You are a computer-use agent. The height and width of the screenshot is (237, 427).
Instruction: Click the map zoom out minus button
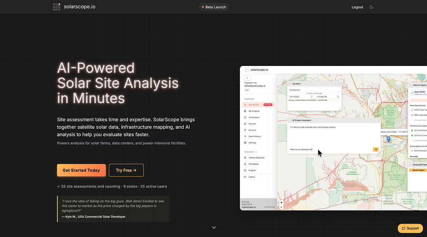tap(281, 207)
